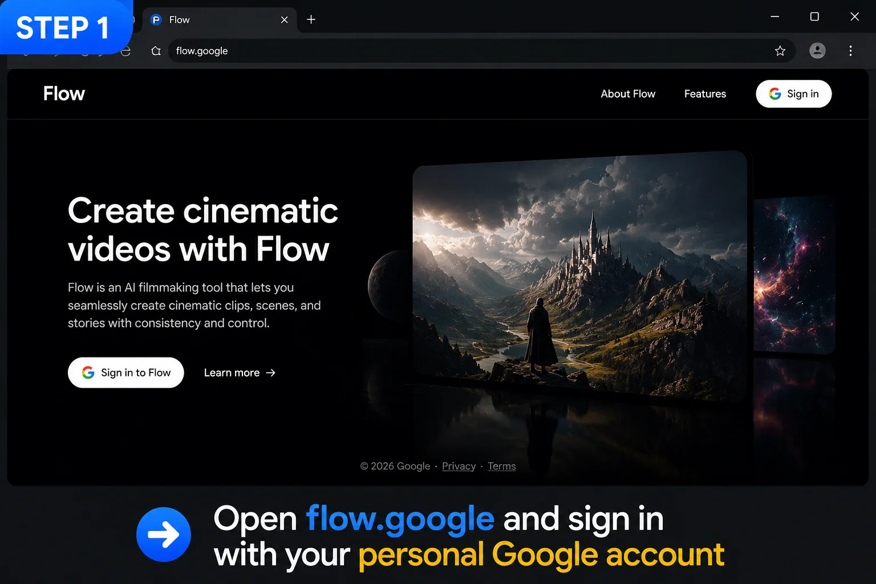Open a new tab with plus icon

click(311, 19)
